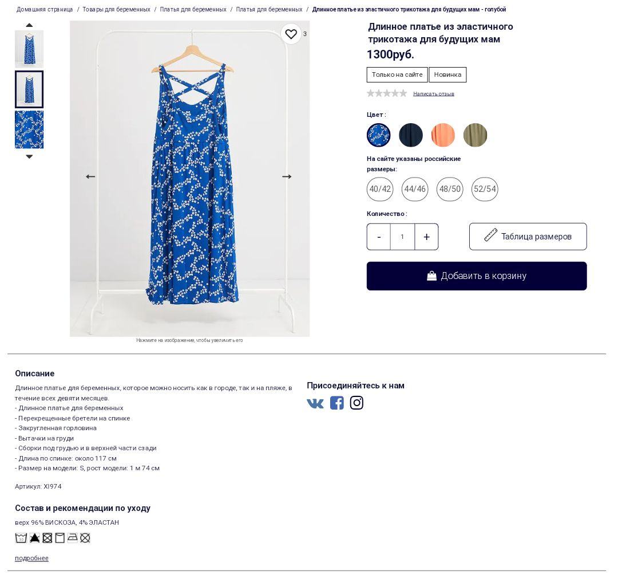618x582 pixels.
Task: Open the VK social page icon
Action: pos(315,403)
